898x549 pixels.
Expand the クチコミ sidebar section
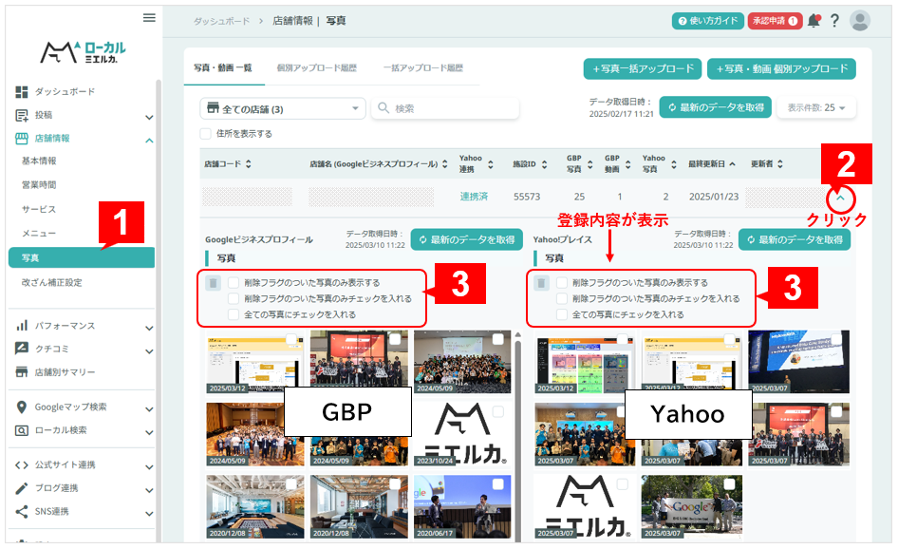click(149, 351)
